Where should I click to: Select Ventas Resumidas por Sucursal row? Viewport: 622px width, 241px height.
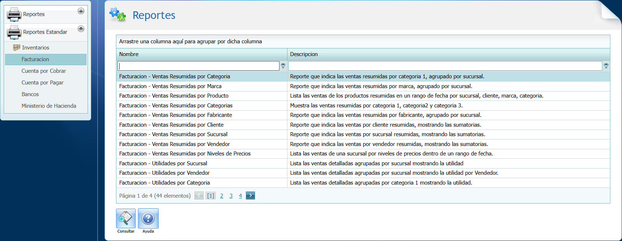(363, 134)
